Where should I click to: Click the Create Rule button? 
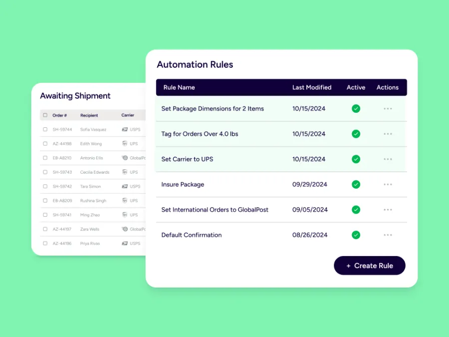tap(369, 266)
